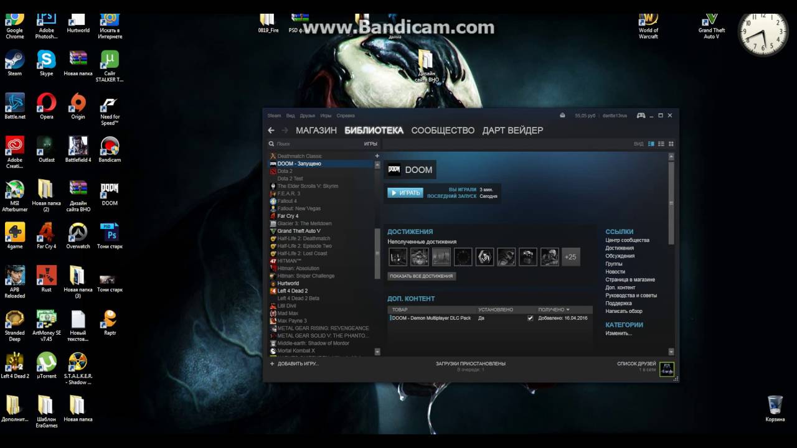Switch to the МАГАЗИН tab
The image size is (797, 448).
[x=316, y=130]
